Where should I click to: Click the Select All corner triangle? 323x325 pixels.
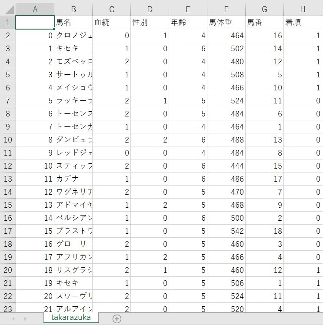pyautogui.click(x=9, y=9)
